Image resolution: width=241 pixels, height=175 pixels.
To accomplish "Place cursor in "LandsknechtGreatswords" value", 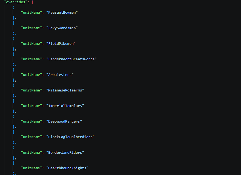I will 71,59.
